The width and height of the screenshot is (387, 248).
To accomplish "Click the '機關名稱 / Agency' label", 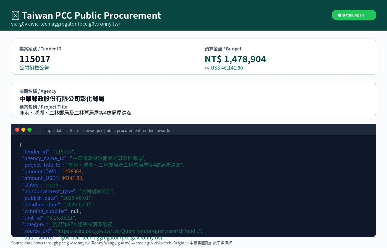I will [x=38, y=91].
